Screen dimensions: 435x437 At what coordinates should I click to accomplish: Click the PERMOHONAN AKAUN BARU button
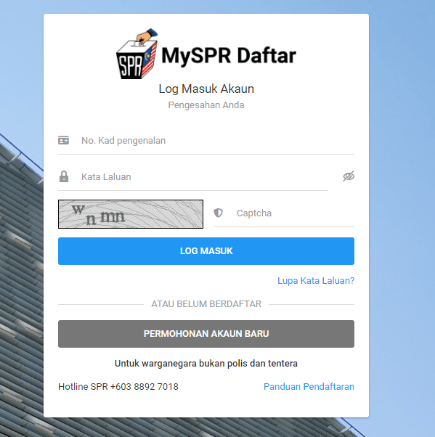pos(206,334)
